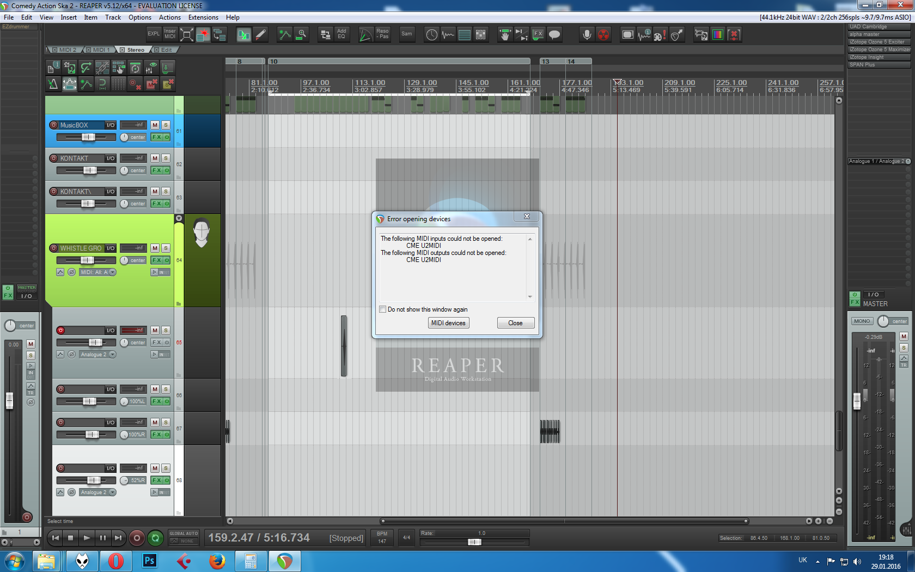Click the Add EQ toolbar button
Image resolution: width=915 pixels, height=572 pixels.
(341, 34)
